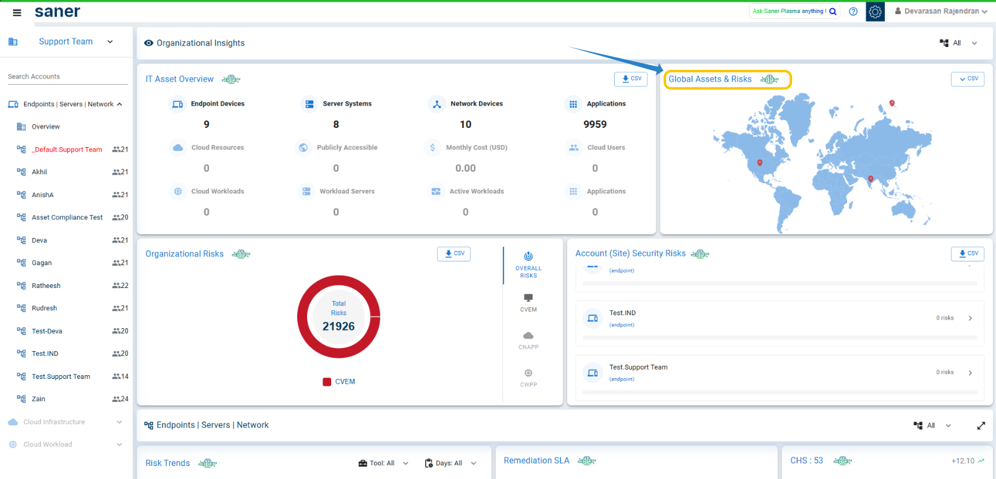Click the Cloud Workloads icon
This screenshot has height=479, width=996.
point(178,192)
